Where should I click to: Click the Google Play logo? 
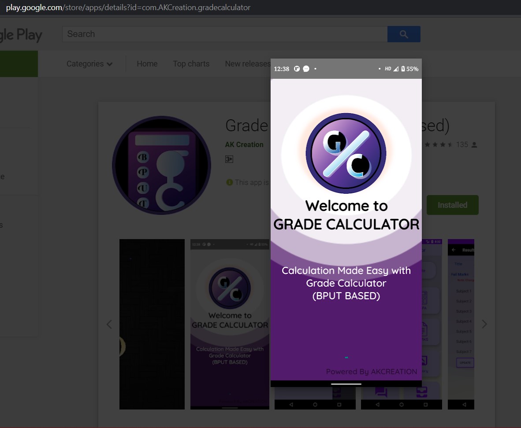coord(21,34)
